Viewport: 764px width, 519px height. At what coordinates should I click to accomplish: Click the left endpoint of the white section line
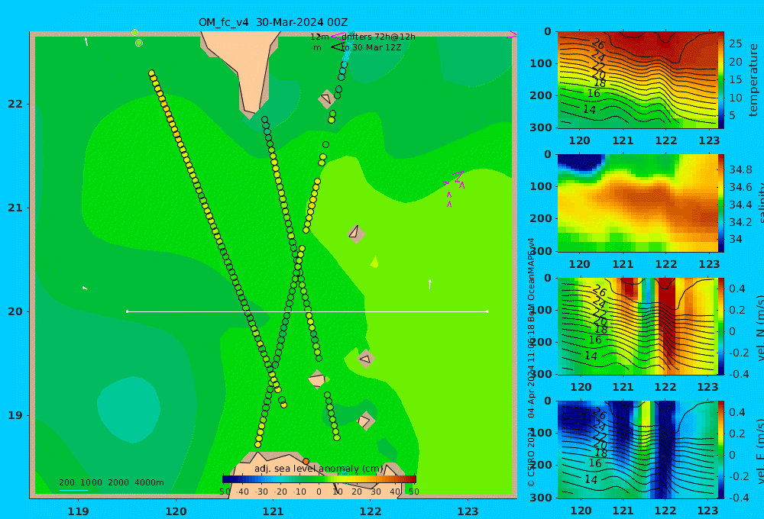(x=127, y=311)
